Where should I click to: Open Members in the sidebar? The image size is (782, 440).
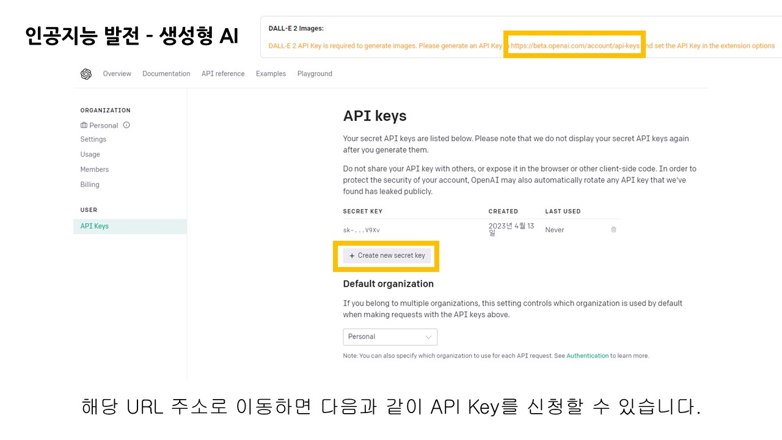[x=95, y=170]
